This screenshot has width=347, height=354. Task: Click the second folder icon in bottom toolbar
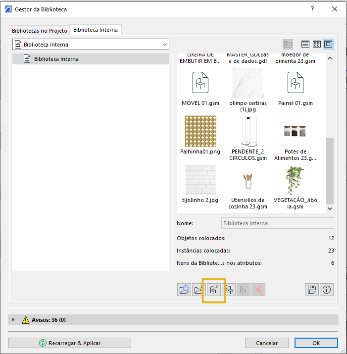(x=198, y=290)
